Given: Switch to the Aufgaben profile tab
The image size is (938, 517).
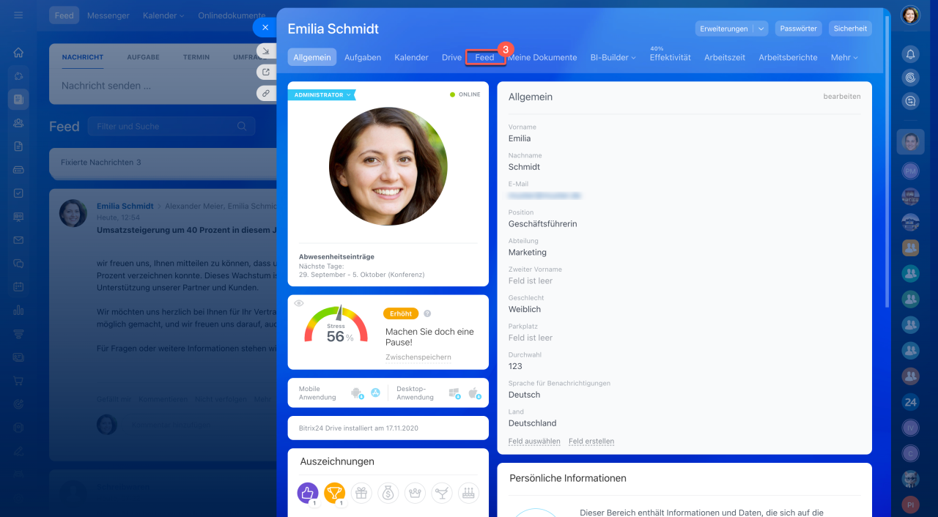Looking at the screenshot, I should coord(363,57).
